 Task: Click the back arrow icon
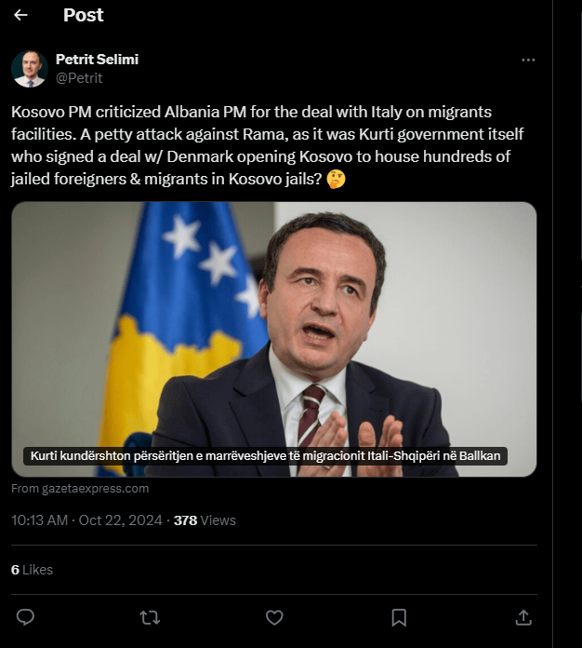[20, 16]
